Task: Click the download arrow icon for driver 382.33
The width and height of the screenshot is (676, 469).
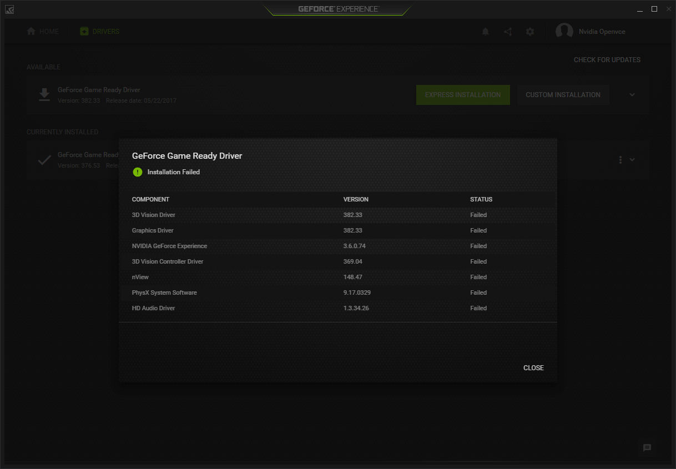Action: click(x=44, y=94)
